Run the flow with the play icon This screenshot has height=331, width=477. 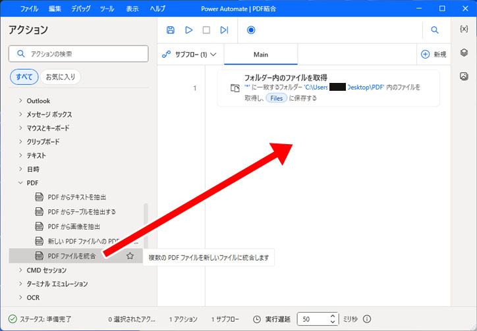point(188,30)
